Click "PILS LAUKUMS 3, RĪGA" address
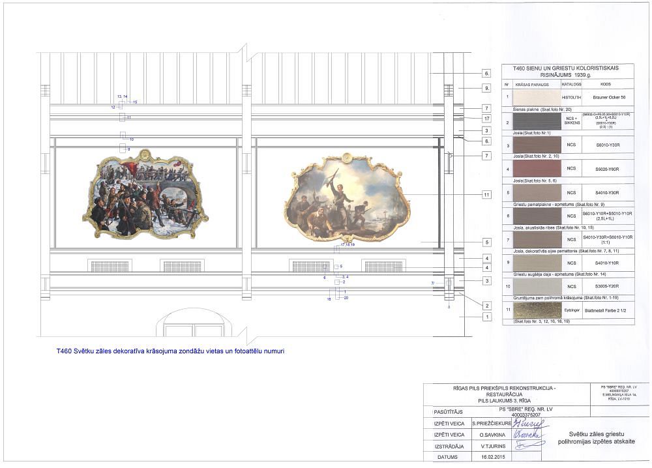Screen dimensions: 652x468 tap(504, 401)
